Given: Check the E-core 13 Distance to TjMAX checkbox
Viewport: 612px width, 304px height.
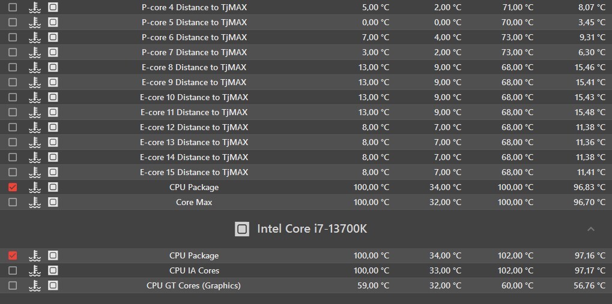Looking at the screenshot, I should pos(13,142).
